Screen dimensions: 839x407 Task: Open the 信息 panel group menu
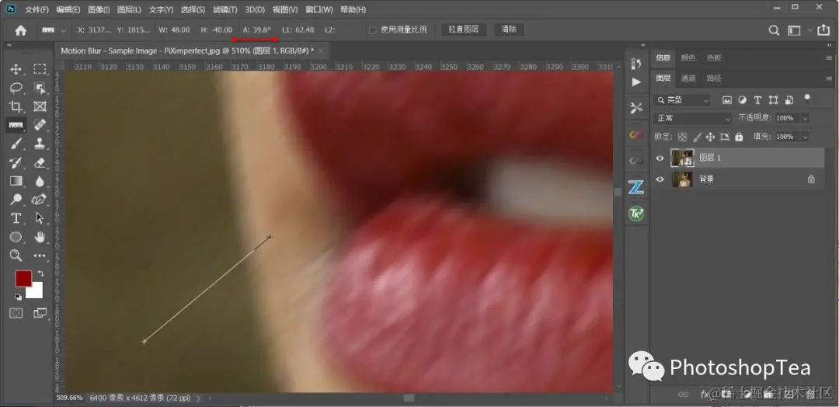829,57
